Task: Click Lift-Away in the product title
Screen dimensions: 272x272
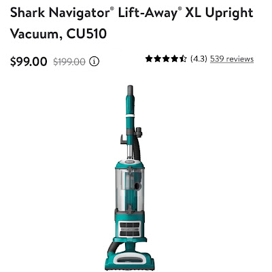Action: (149, 13)
